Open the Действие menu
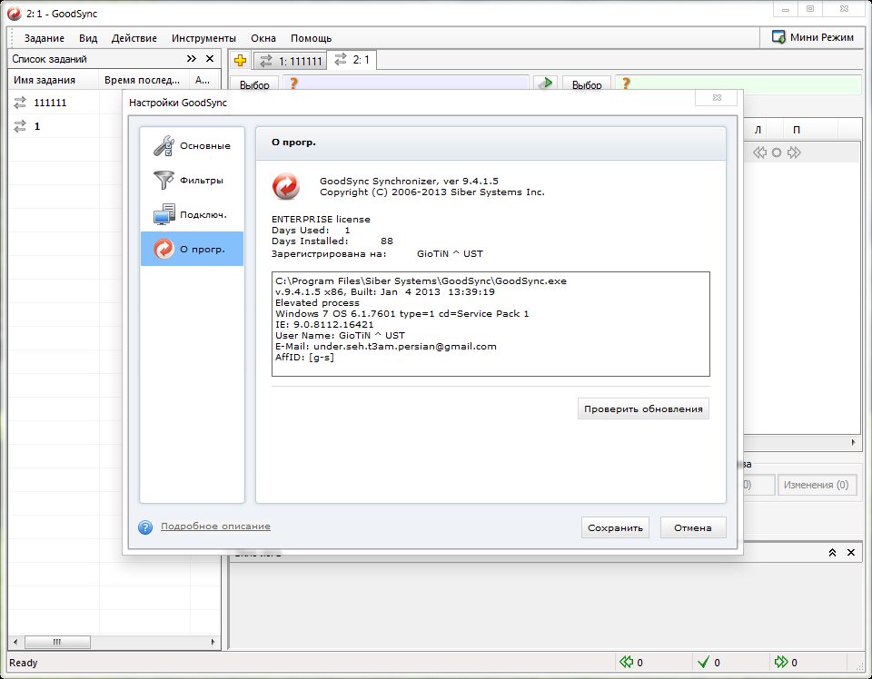Image resolution: width=872 pixels, height=679 pixels. pos(134,38)
